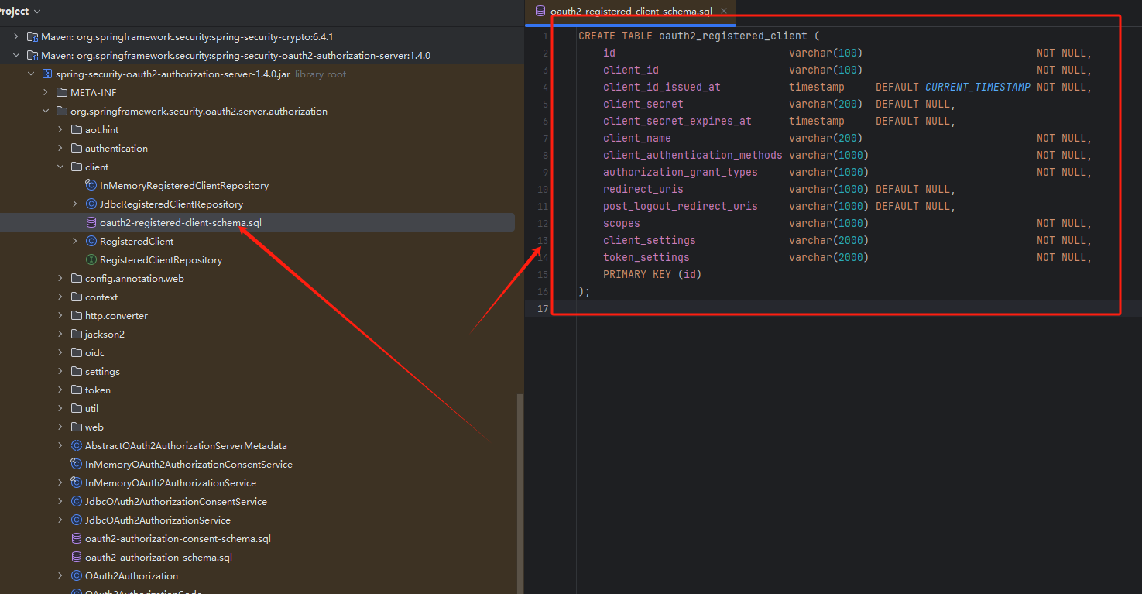Click the oauth2-authorization-server Maven library icon
The image size is (1142, 594).
33,55
